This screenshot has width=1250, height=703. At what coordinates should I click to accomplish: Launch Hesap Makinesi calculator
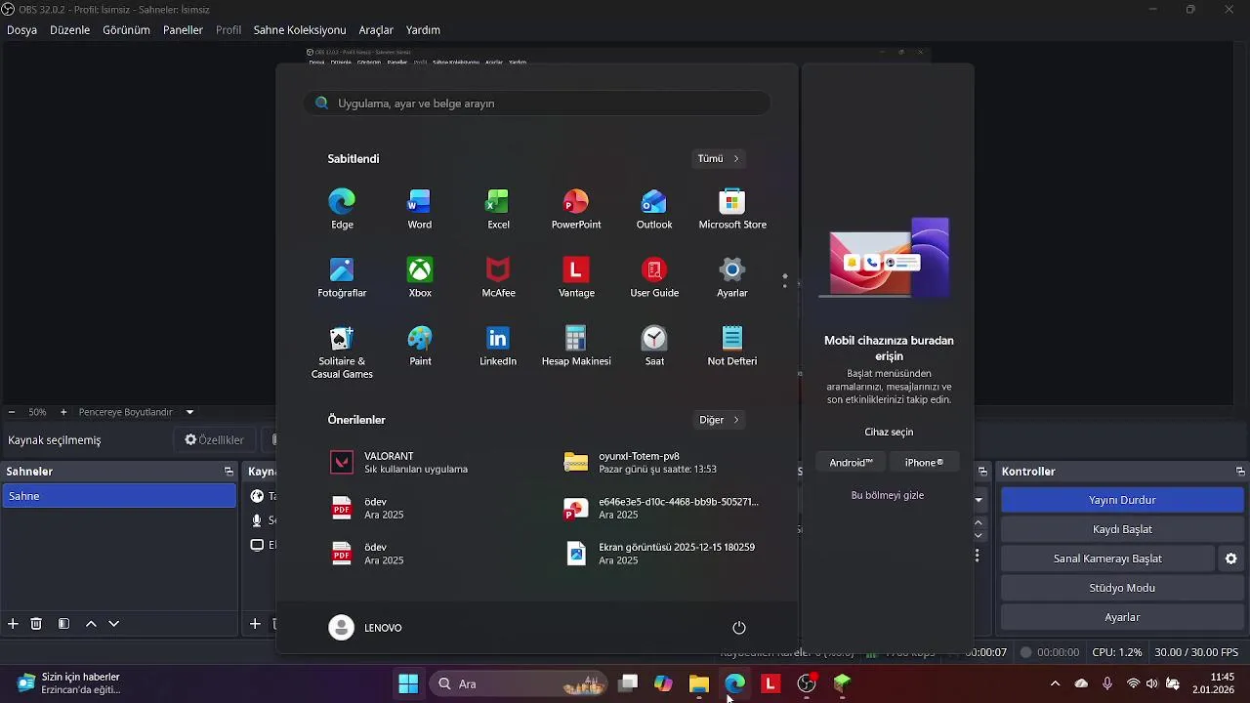[x=576, y=346]
